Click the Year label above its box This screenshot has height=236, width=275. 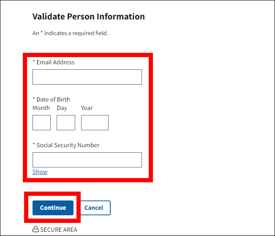87,108
